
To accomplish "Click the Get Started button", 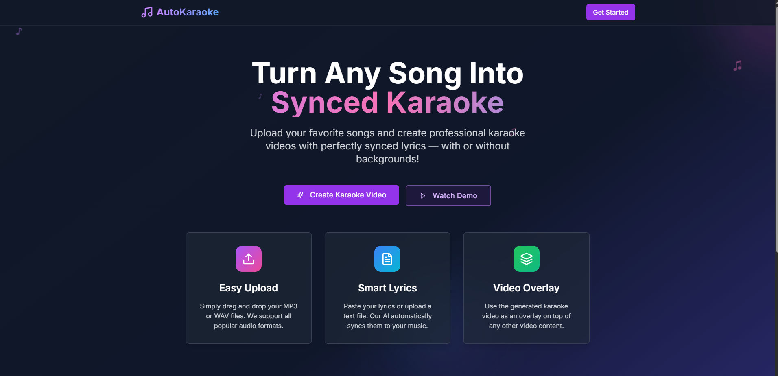I will click(610, 12).
